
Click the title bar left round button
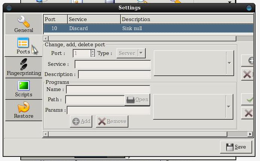tap(9, 8)
